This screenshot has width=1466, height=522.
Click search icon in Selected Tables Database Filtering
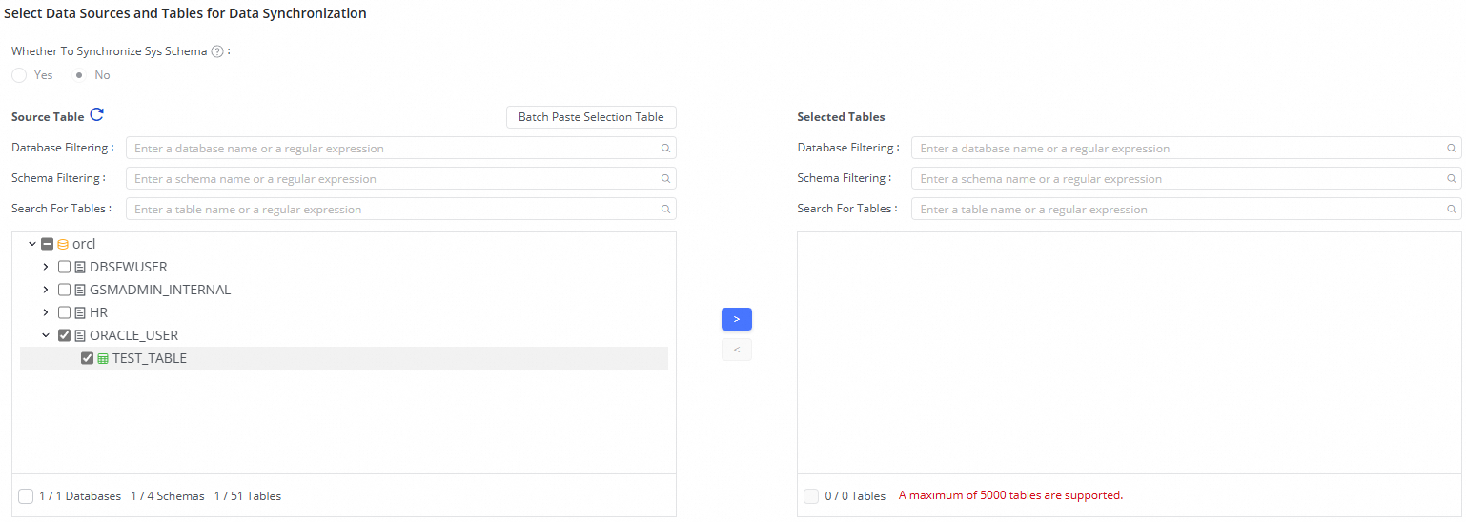point(1451,149)
